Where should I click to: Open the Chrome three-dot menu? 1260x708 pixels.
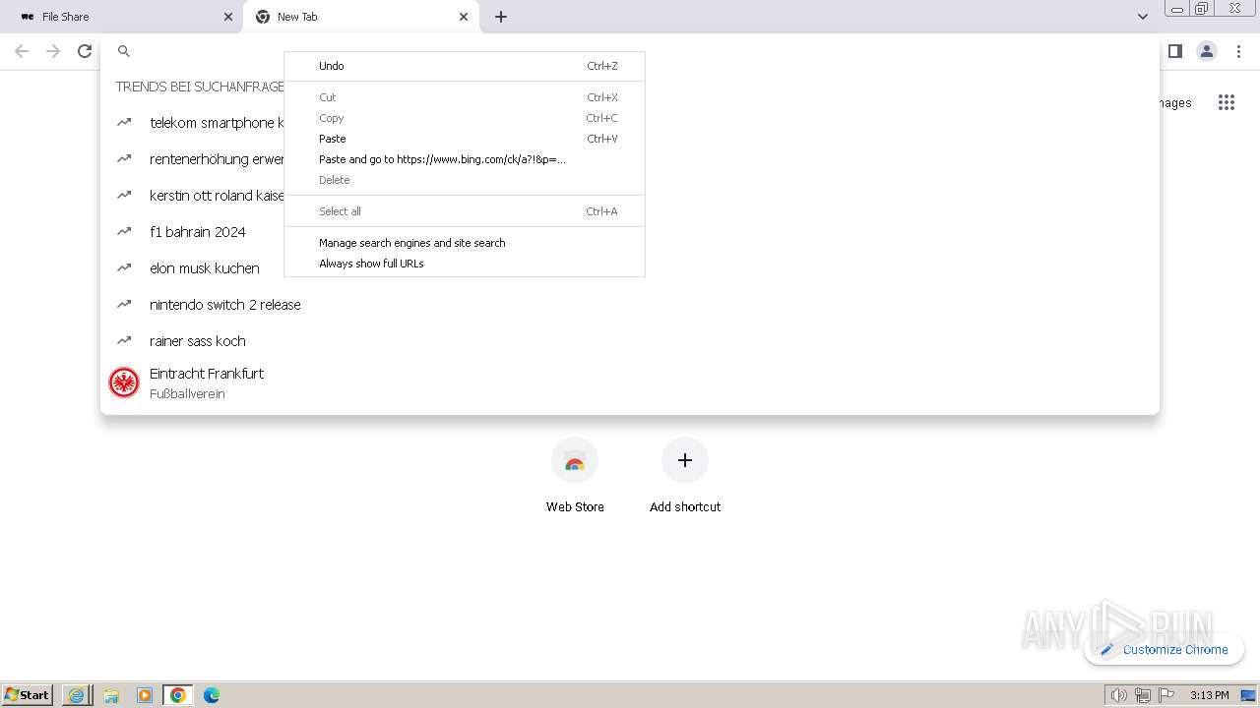click(1238, 51)
